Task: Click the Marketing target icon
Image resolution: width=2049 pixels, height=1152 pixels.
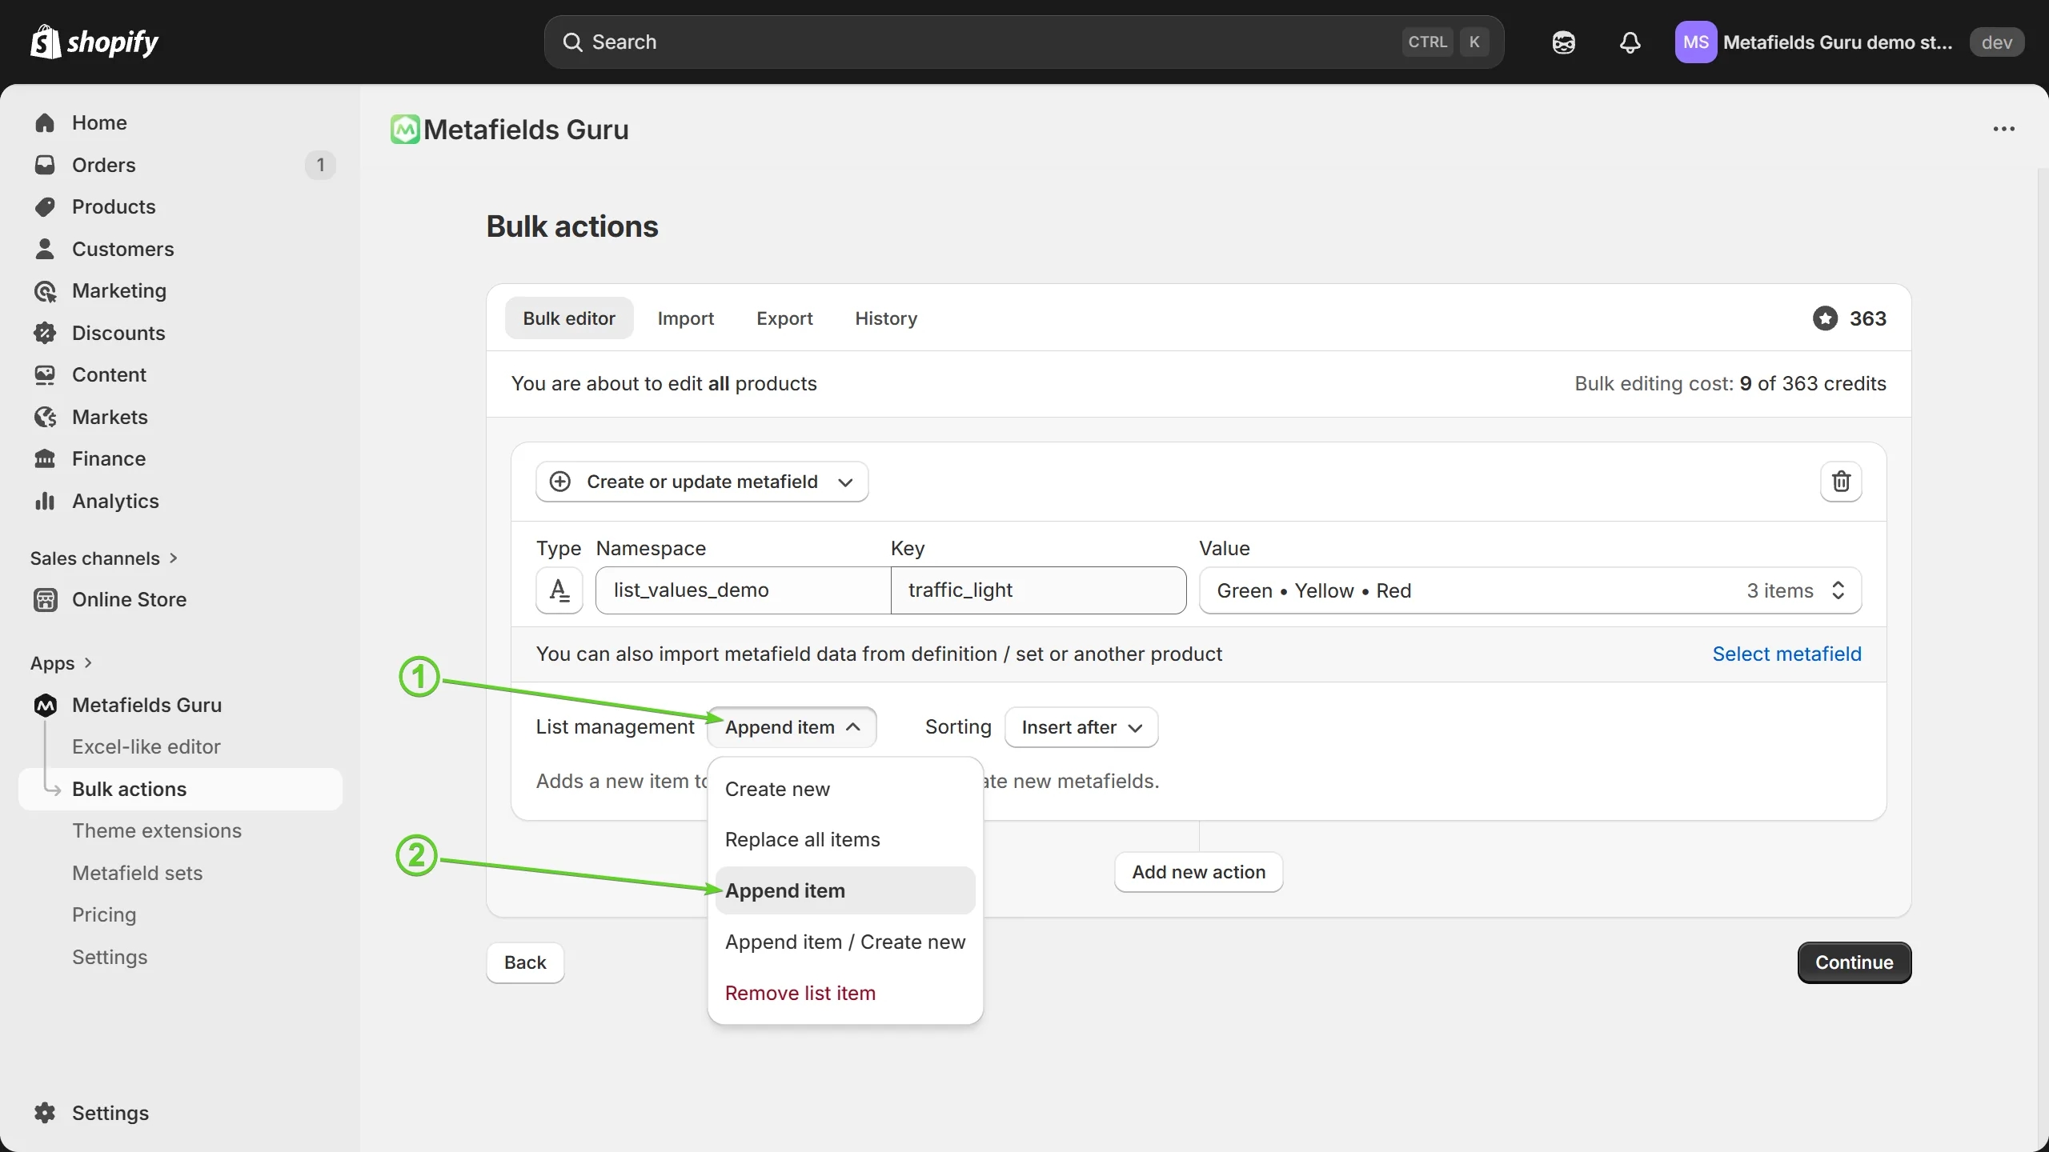Action: tap(45, 291)
